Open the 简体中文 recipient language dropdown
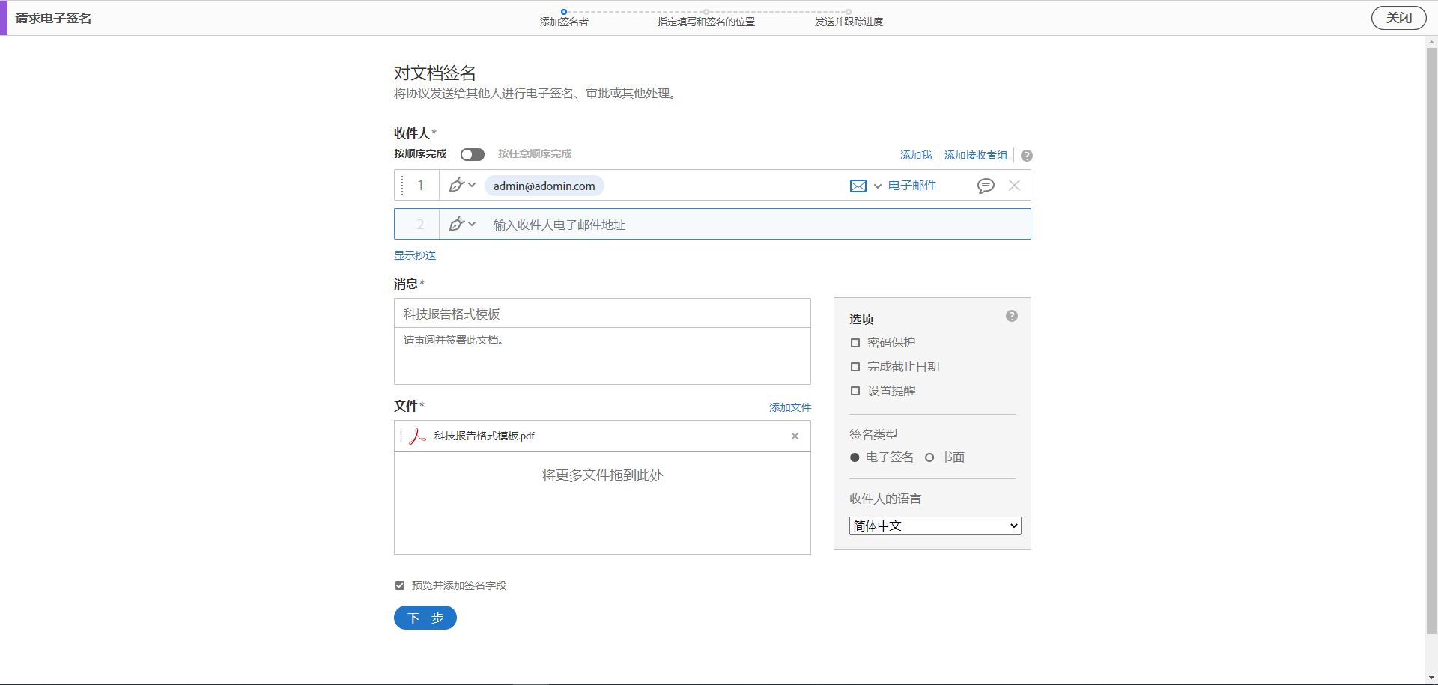 tap(935, 526)
